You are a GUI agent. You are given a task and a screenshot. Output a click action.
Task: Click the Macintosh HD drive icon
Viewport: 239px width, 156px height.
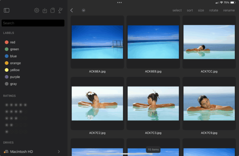(x=6, y=152)
